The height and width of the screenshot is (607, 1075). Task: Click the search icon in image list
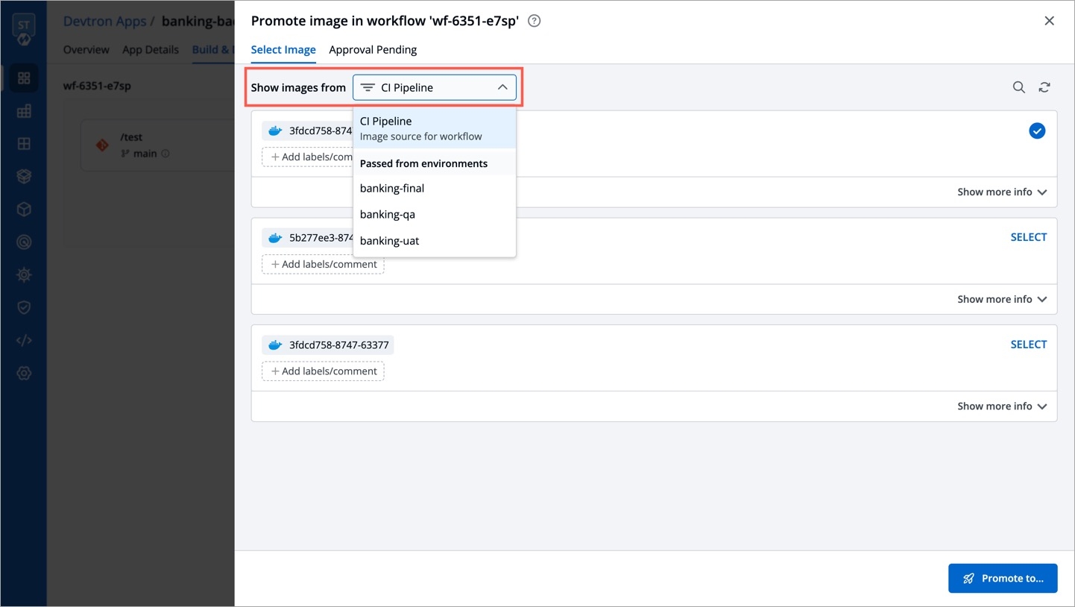1018,87
